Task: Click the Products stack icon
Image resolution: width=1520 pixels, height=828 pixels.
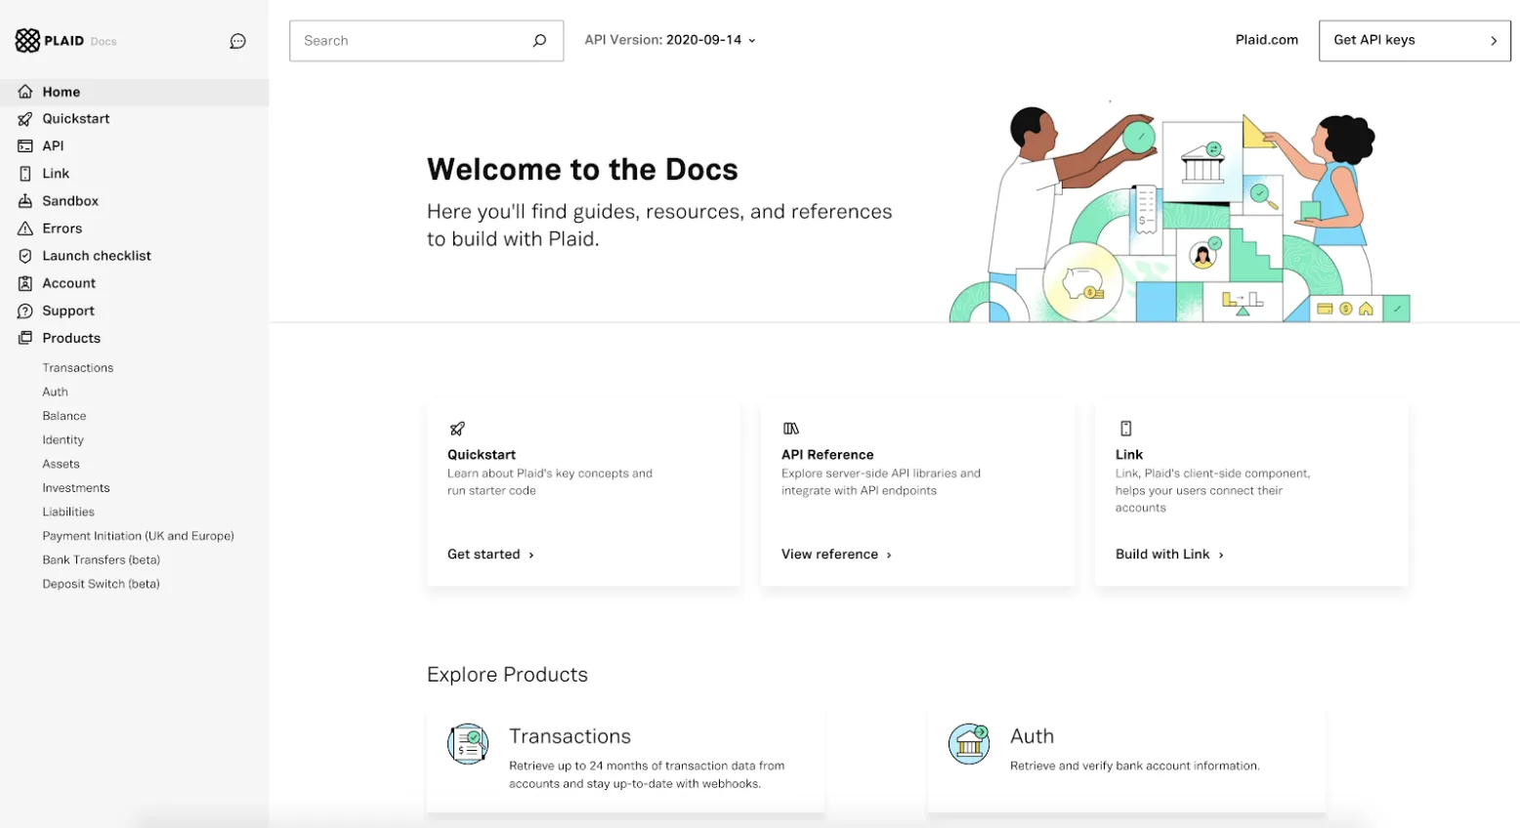Action: point(25,338)
